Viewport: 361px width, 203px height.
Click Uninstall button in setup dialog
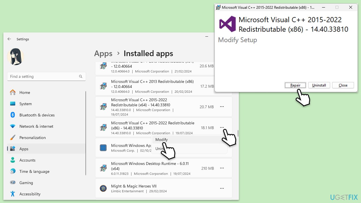(319, 85)
